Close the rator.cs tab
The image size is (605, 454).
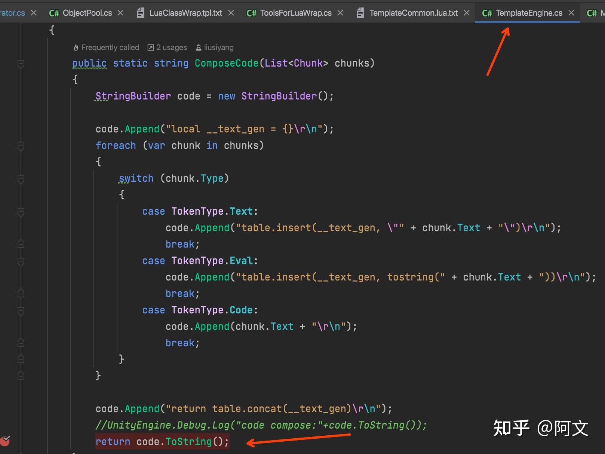coord(34,13)
